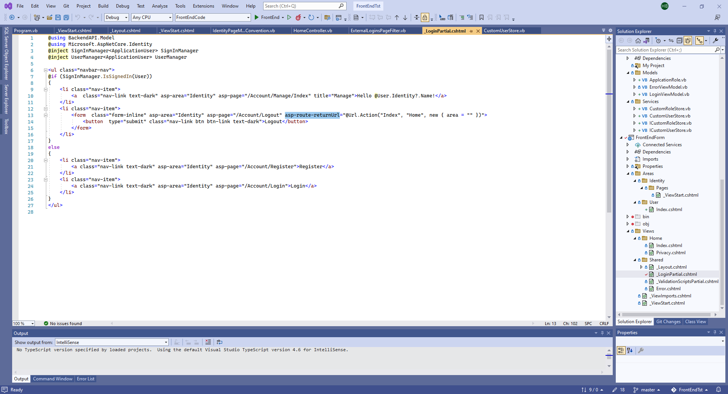This screenshot has height=394, width=728.
Task: Toggle the editor split window handle
Action: tap(609, 39)
